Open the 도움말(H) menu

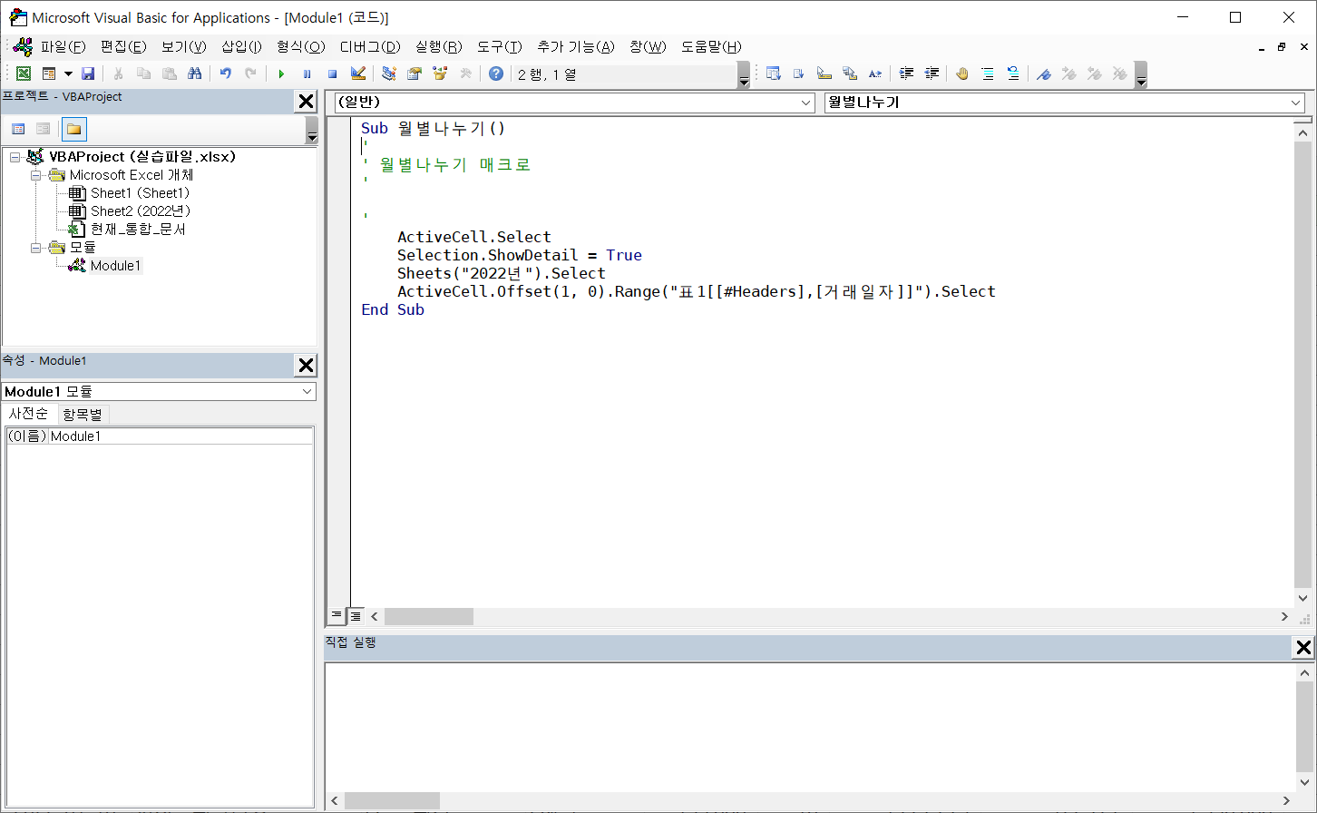click(711, 46)
